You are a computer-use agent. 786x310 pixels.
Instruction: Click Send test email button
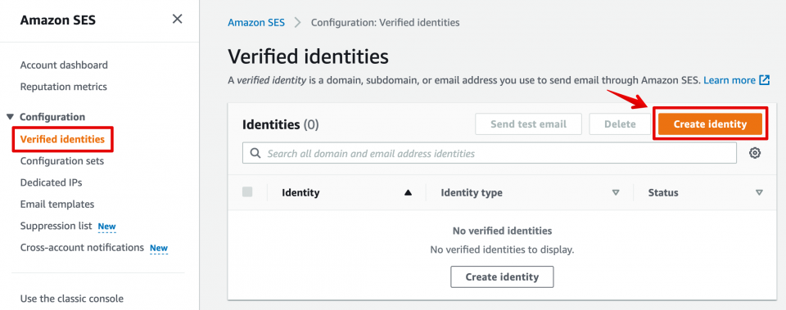pos(528,124)
